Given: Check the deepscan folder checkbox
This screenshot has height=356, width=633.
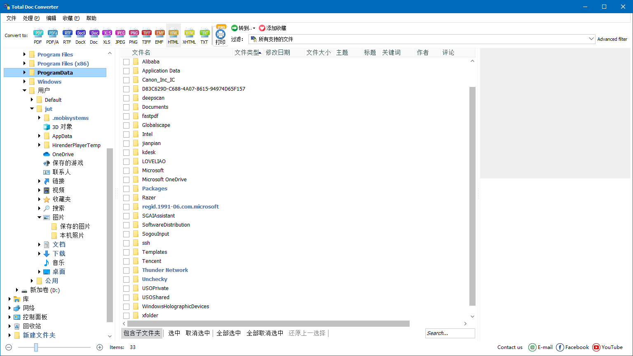Looking at the screenshot, I should point(127,98).
